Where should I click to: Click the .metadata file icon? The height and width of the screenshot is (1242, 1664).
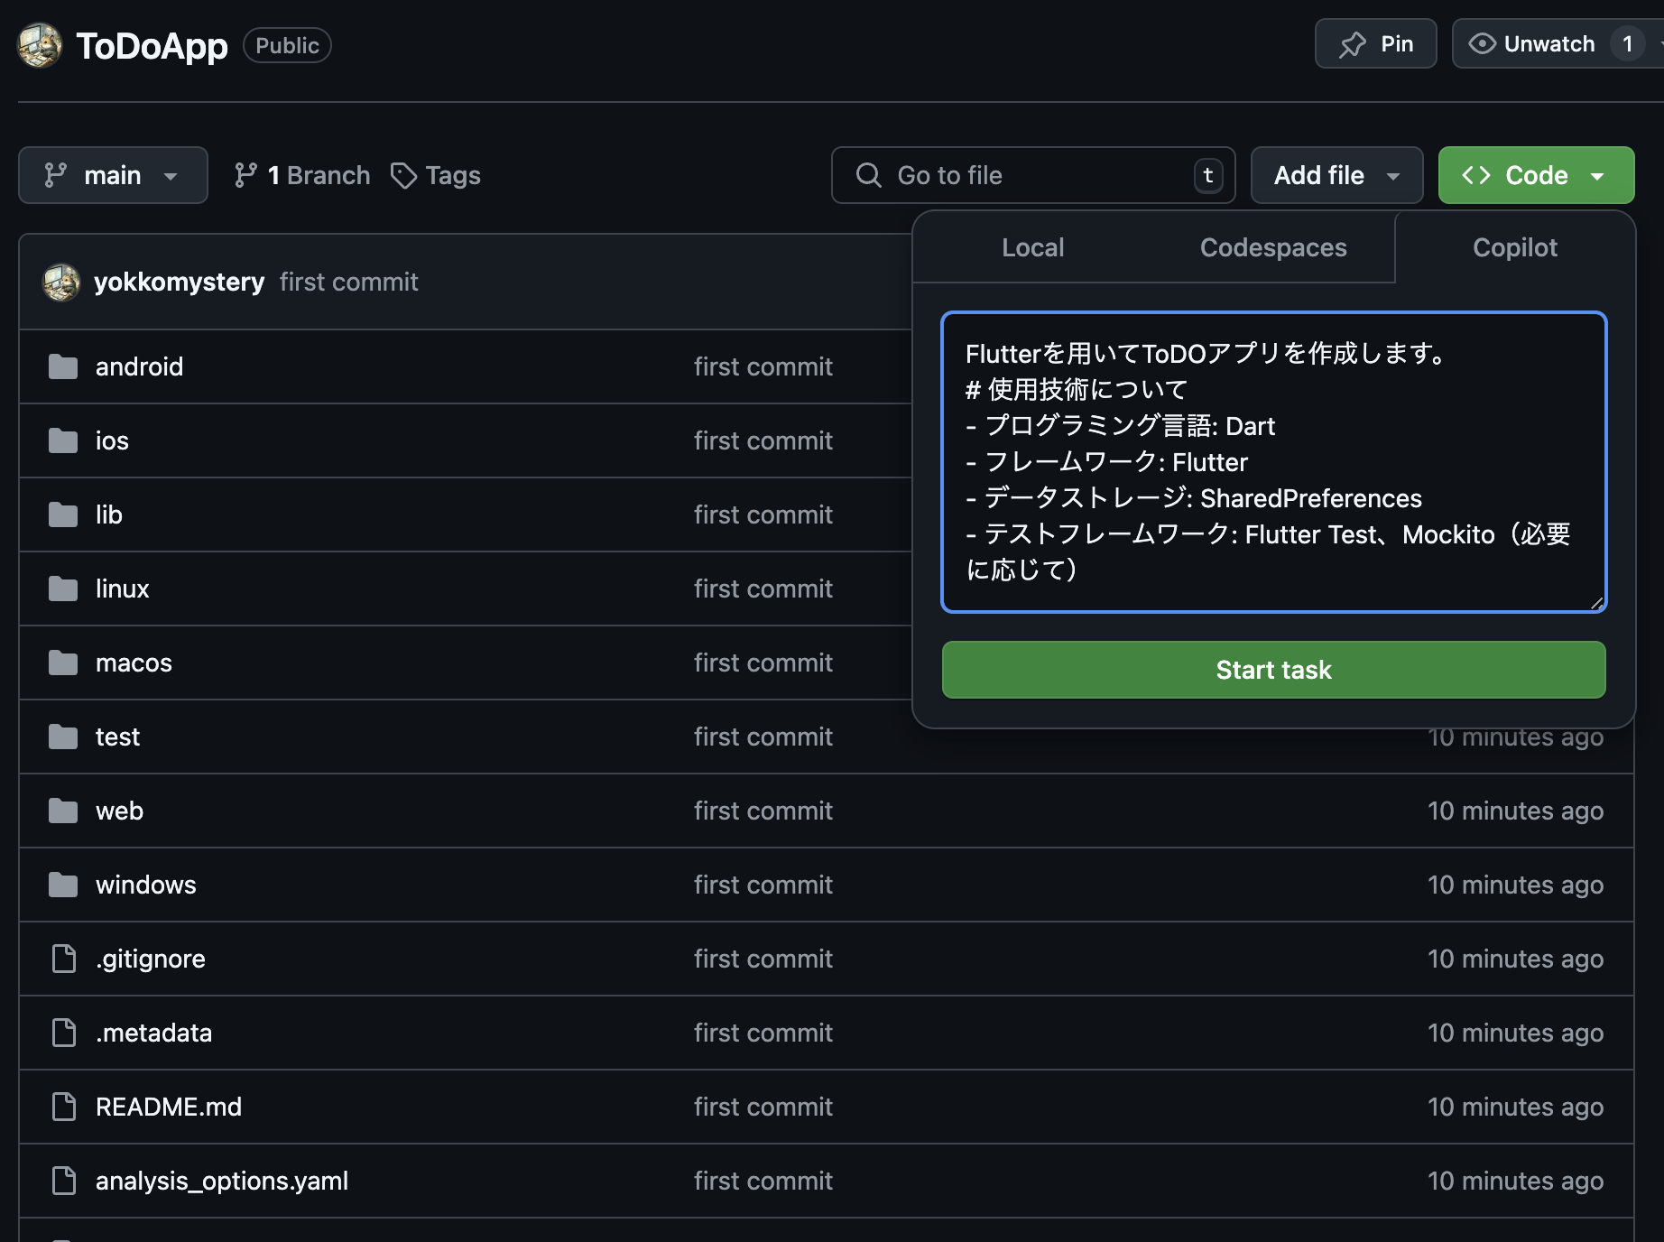pos(64,1033)
